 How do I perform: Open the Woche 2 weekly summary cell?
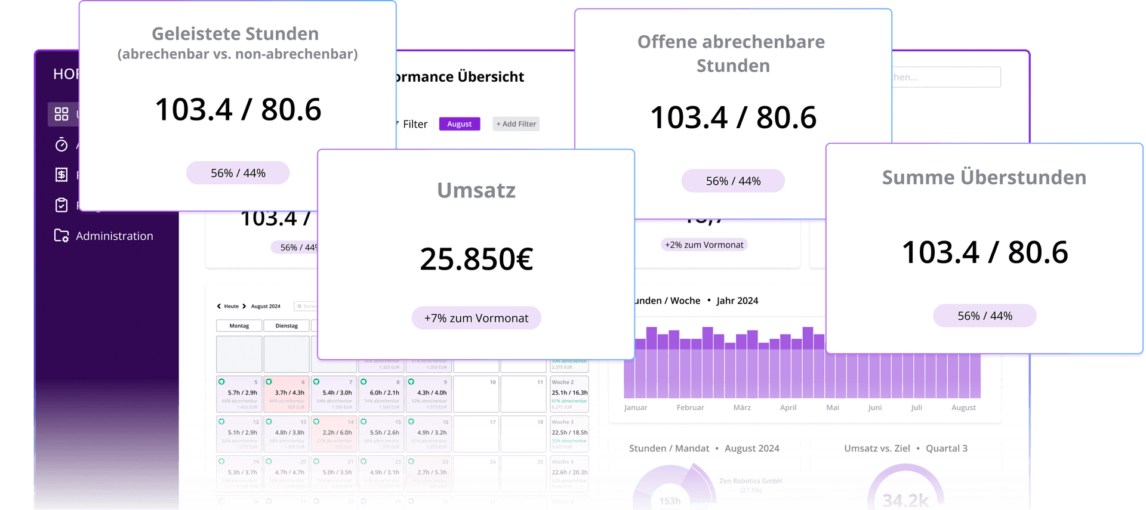(569, 394)
